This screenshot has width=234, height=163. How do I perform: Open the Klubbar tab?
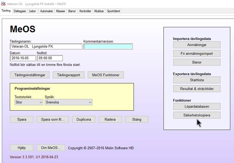click(99, 11)
